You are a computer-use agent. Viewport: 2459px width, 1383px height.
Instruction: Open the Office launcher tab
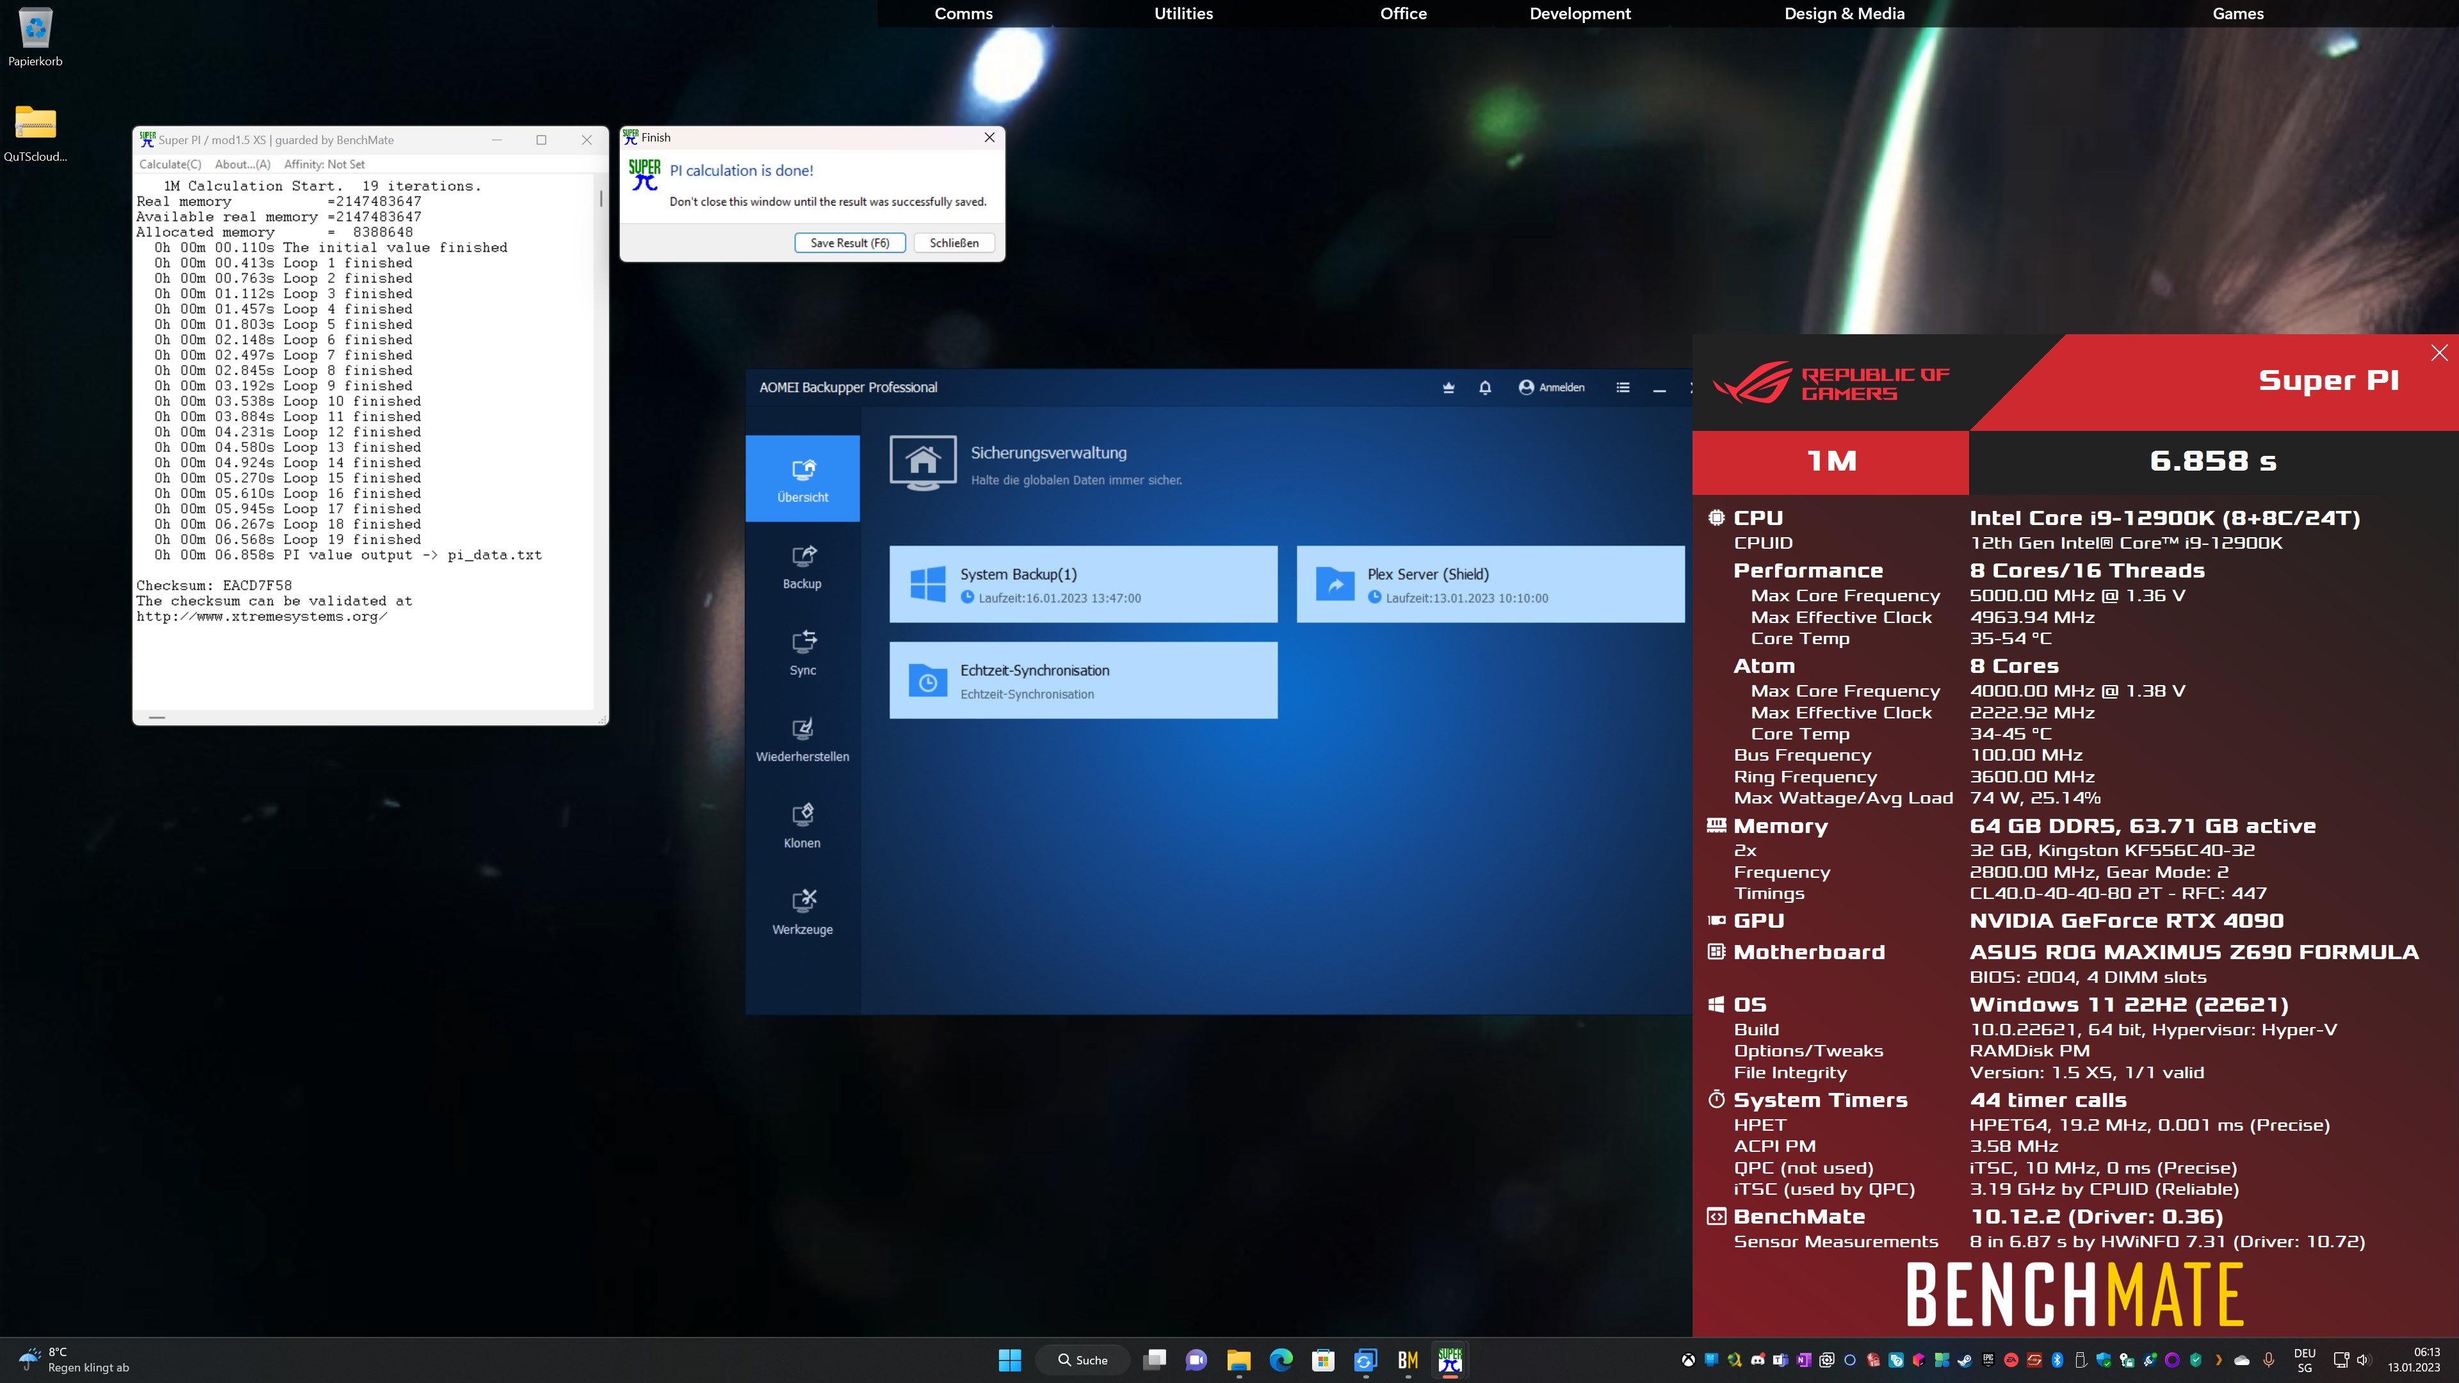click(x=1403, y=13)
